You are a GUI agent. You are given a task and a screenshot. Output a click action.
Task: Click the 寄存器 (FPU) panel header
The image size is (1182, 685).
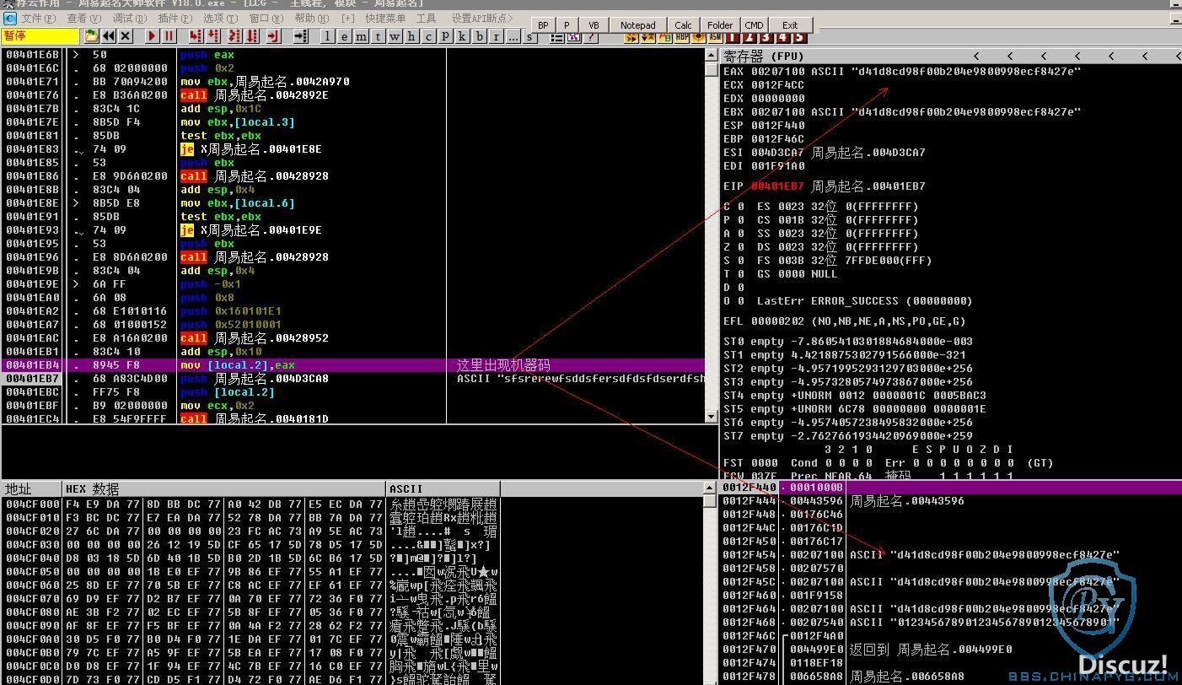click(951, 56)
